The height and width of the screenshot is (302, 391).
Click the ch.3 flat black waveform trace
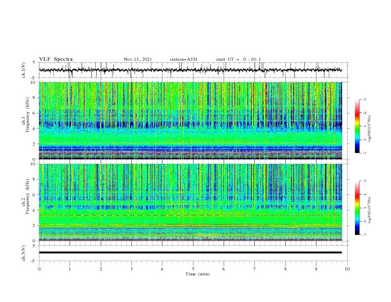click(190, 253)
